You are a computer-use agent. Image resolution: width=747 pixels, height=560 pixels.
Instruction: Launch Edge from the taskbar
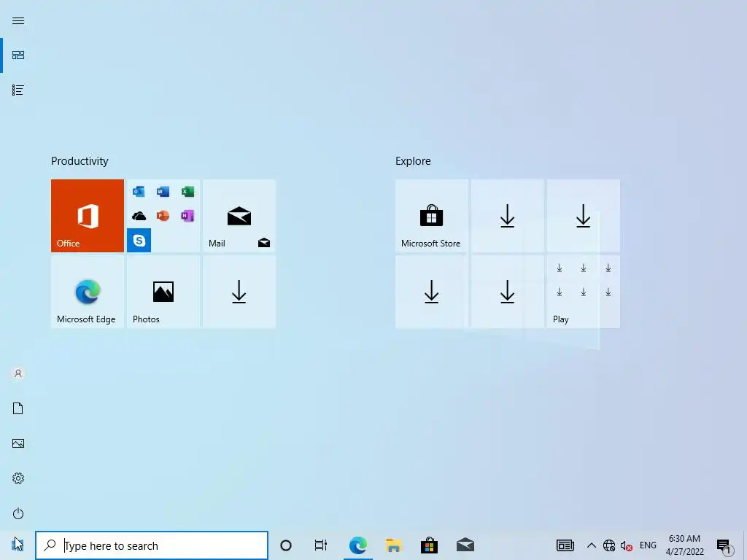coord(357,545)
